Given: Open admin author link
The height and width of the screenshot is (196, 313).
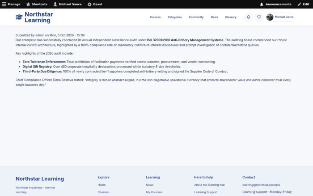Looking at the screenshot, I should [40, 35].
